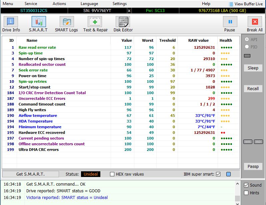Click the small gray indicator below PIO

[247, 56]
